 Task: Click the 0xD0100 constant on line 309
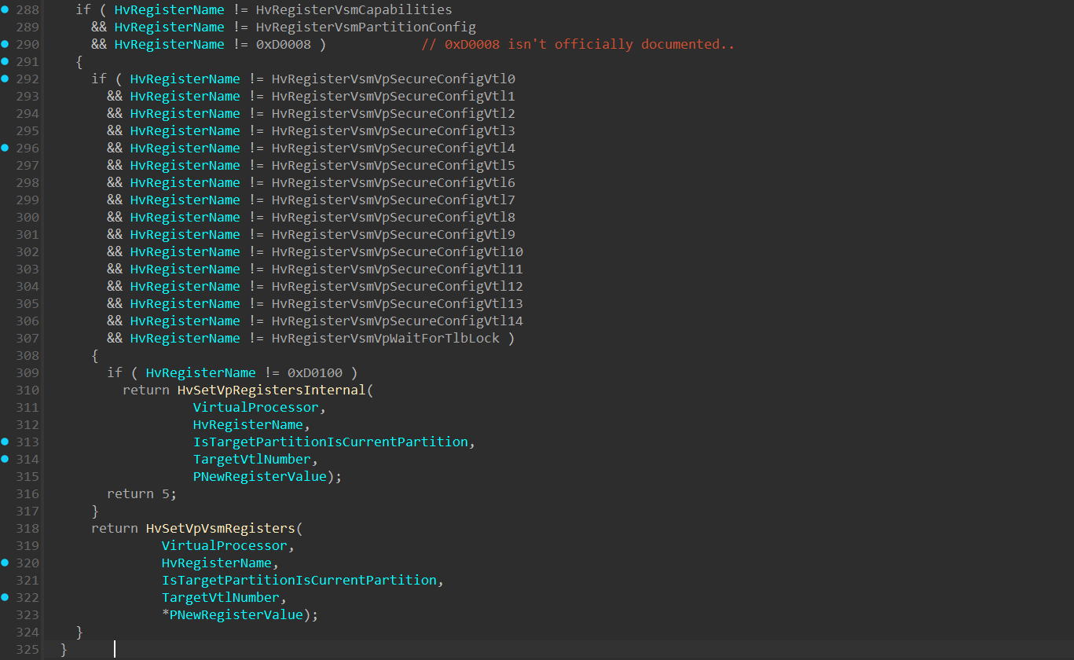click(314, 372)
